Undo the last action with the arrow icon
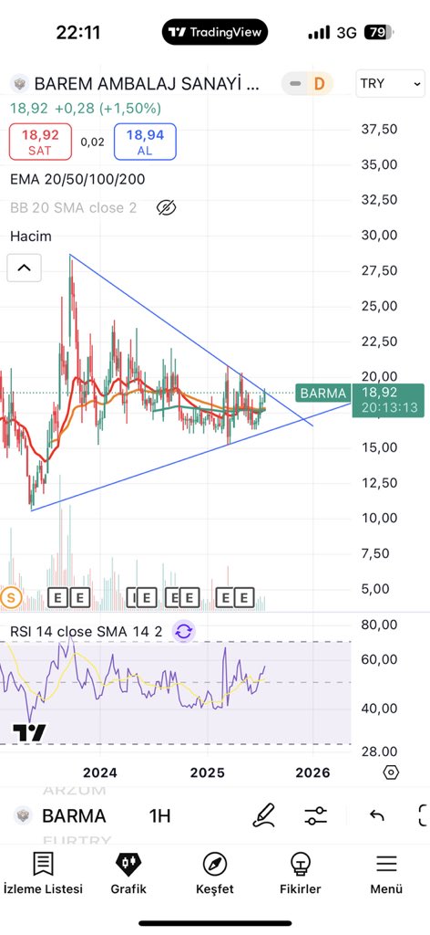430x935 pixels. coord(376,815)
